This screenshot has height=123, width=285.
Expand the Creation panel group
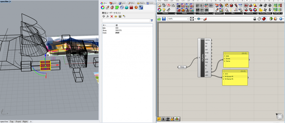point(175,13)
